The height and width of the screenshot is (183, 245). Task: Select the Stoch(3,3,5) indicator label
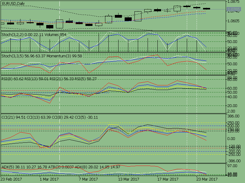pos(13,56)
